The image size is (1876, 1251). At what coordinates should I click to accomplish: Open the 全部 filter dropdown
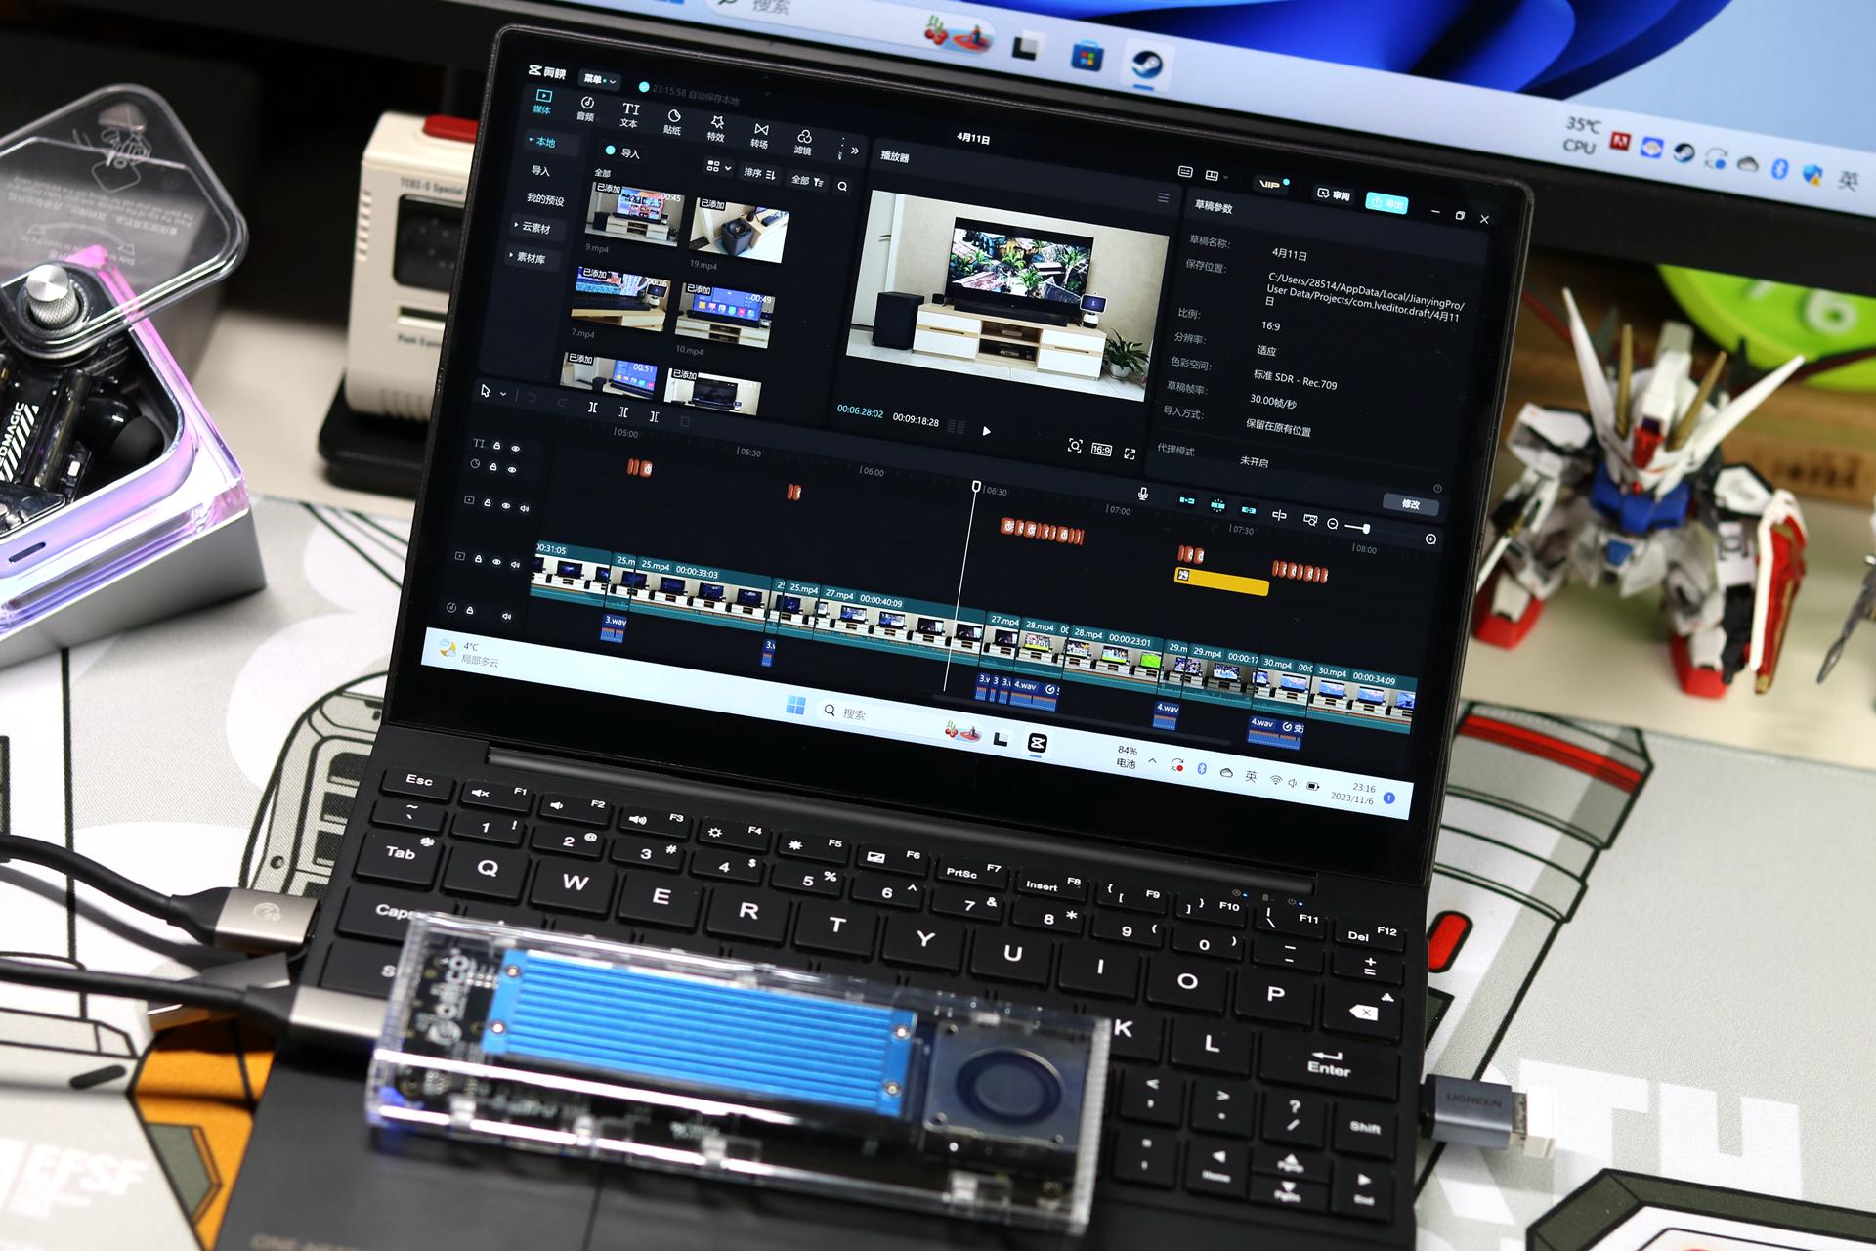807,181
